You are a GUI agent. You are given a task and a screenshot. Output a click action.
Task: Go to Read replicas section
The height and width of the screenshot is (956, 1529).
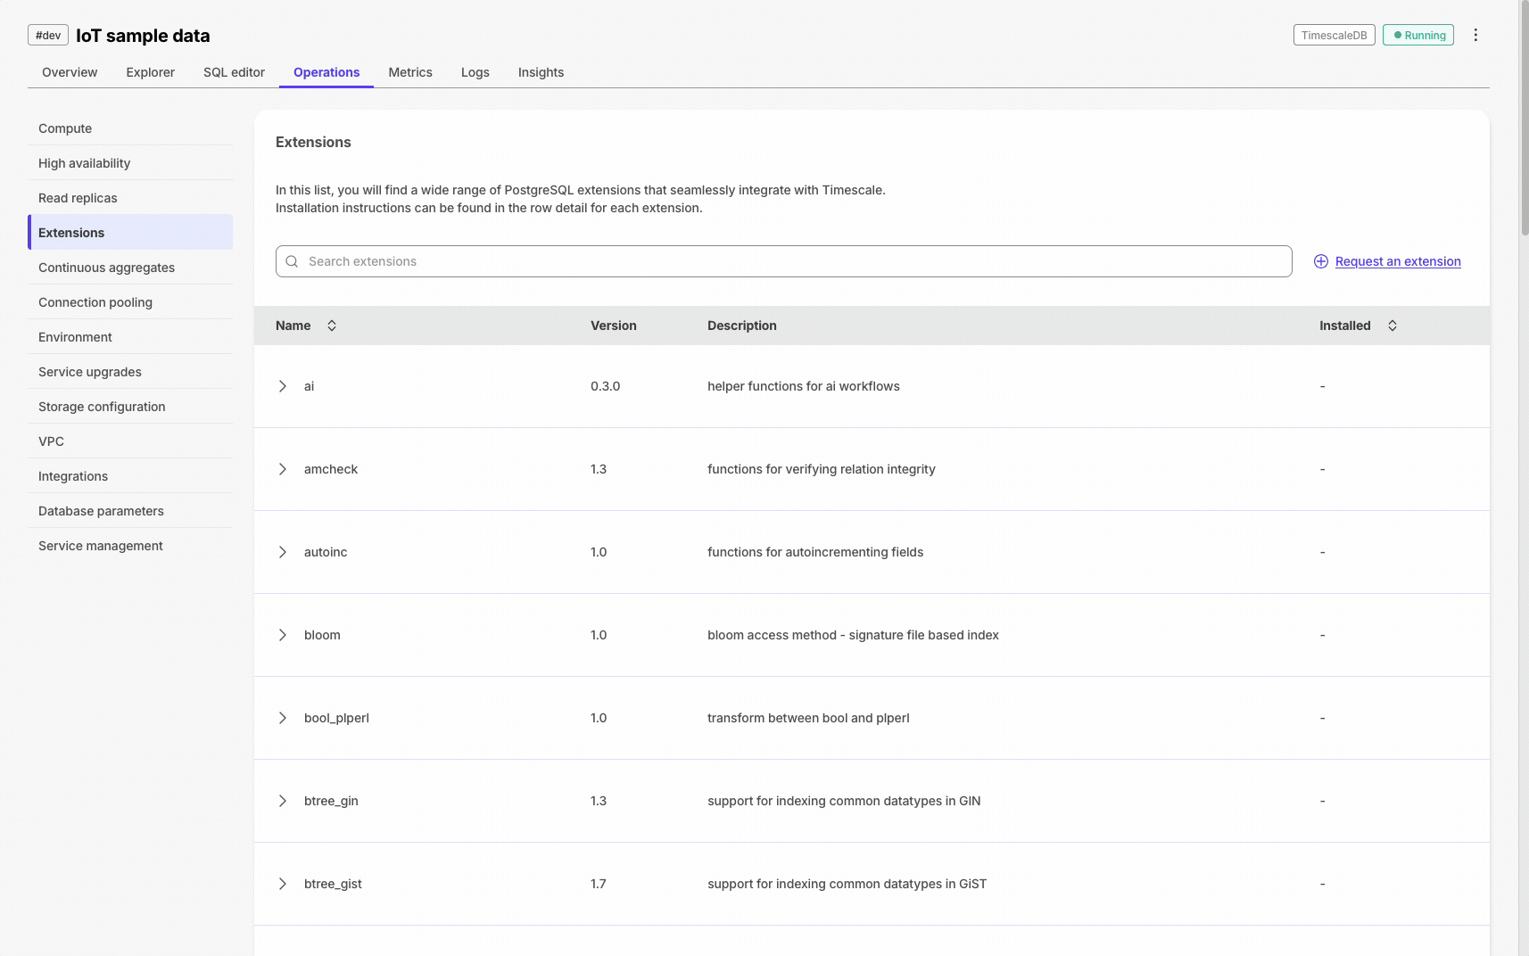click(x=130, y=198)
